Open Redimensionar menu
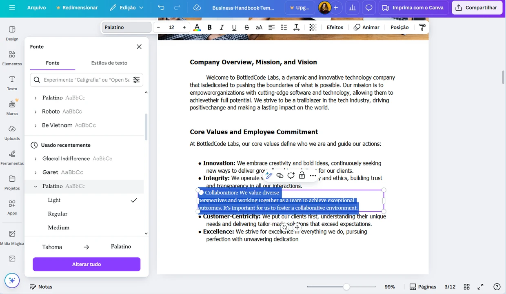The width and height of the screenshot is (506, 294). 77,8
